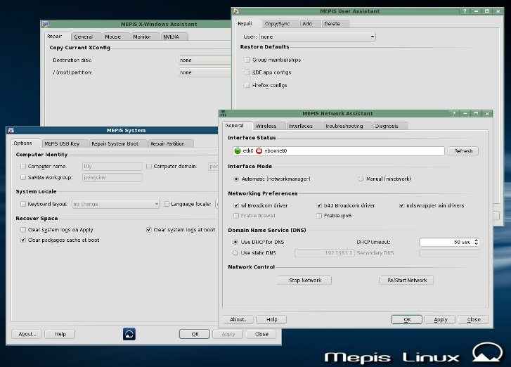Toggle the wl Broadcom driver checkbox
511x367 pixels.
[x=236, y=206]
